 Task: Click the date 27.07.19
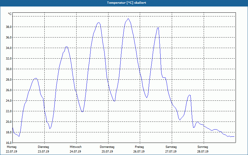point(171,152)
